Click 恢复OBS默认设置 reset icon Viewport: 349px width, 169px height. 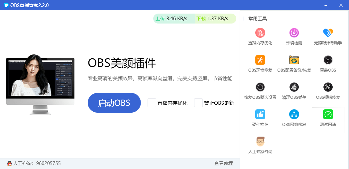[x=260, y=87]
